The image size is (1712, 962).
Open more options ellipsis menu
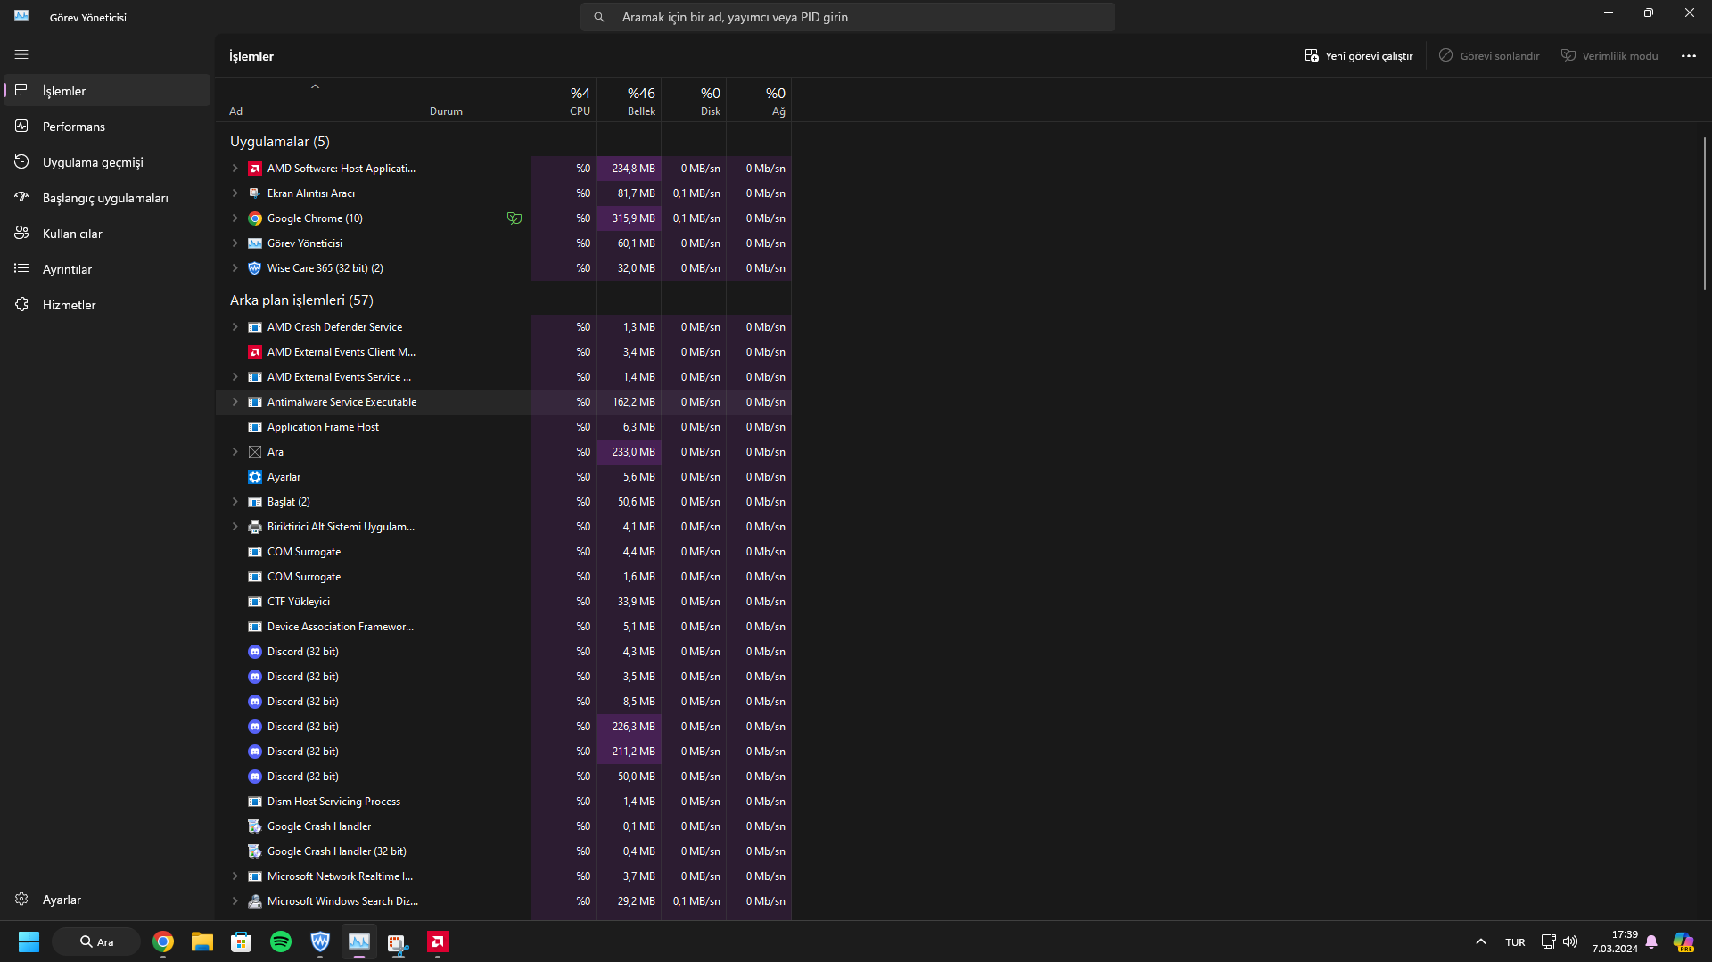1689,56
